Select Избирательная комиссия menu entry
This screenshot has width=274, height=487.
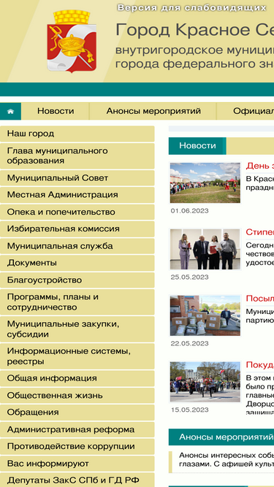(x=77, y=229)
